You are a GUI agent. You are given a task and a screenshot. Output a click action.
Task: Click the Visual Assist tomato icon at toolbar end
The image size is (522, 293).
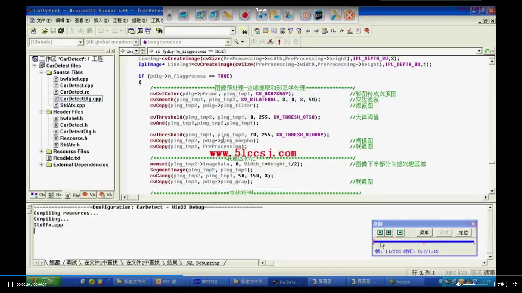click(367, 31)
